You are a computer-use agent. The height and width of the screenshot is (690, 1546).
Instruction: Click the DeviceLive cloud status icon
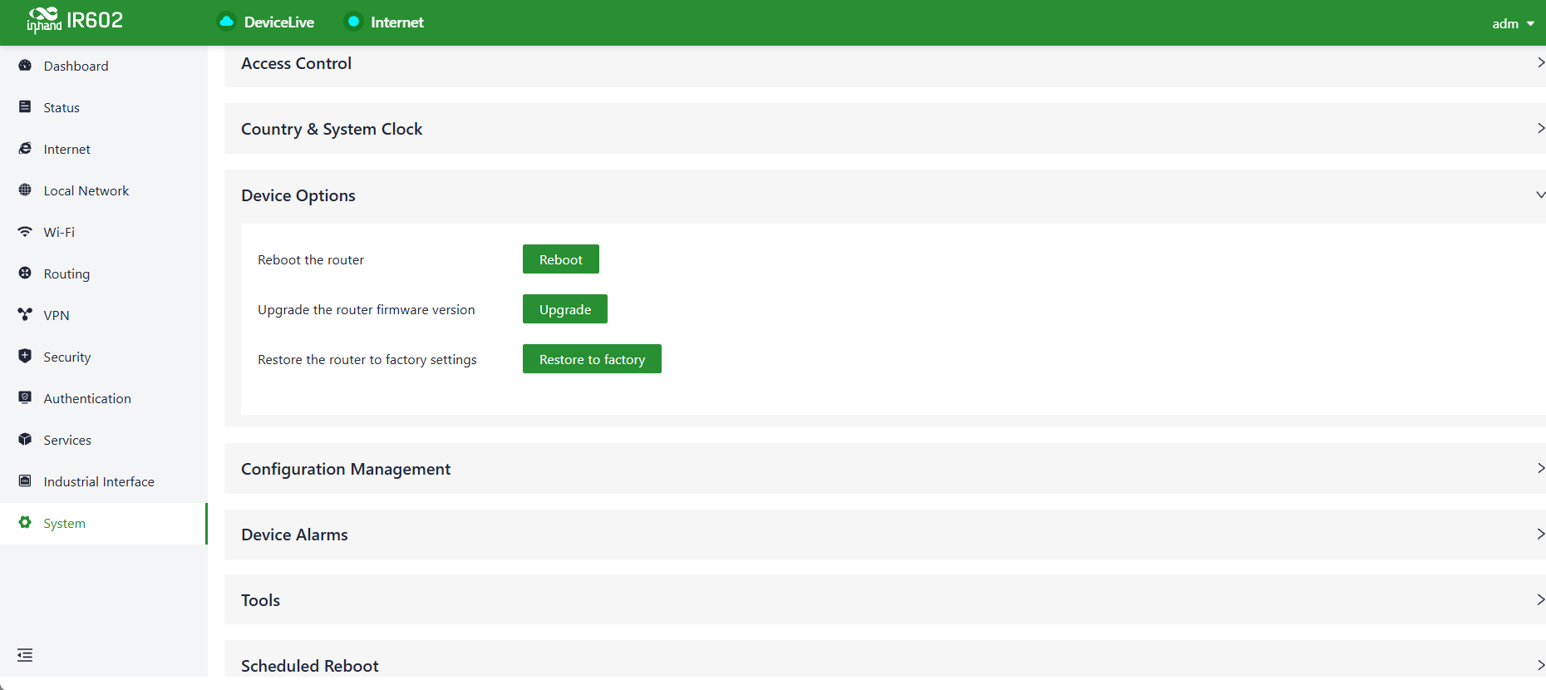point(226,22)
